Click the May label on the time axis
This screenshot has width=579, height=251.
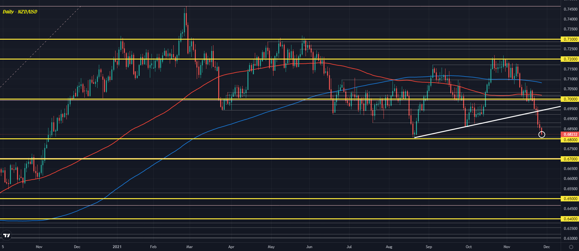point(271,247)
